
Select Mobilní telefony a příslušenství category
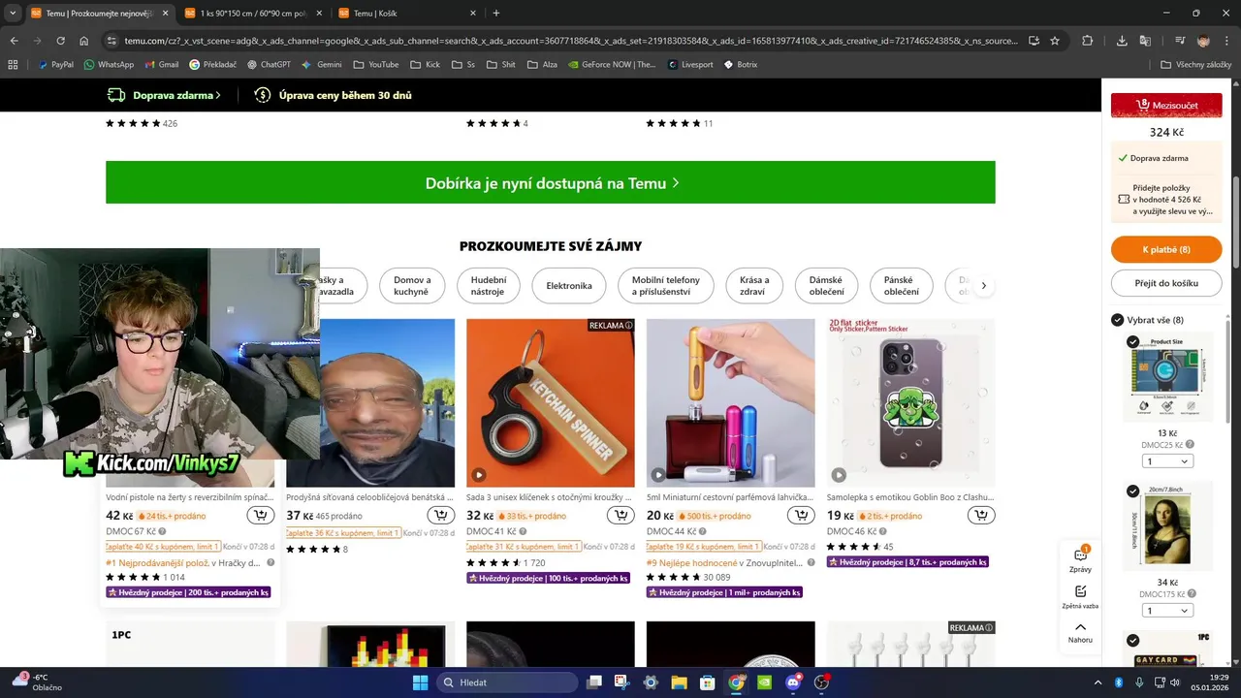[666, 286]
